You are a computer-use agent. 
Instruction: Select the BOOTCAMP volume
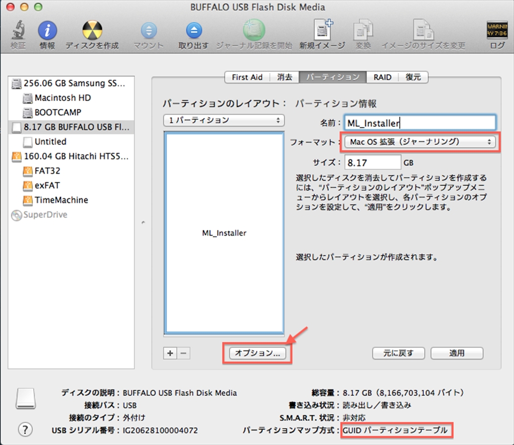pyautogui.click(x=71, y=112)
